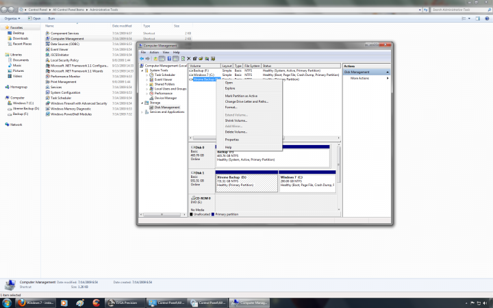Open the File menu in Computer Management

pos(143,52)
